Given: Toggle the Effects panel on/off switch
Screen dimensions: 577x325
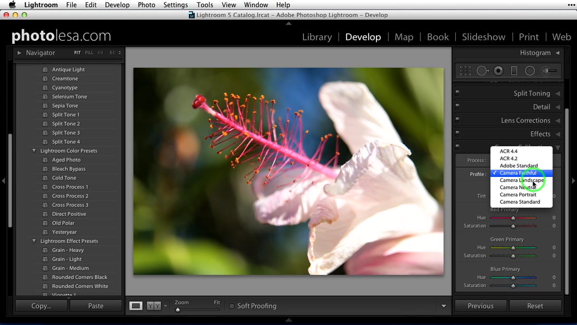Looking at the screenshot, I should pos(457,134).
